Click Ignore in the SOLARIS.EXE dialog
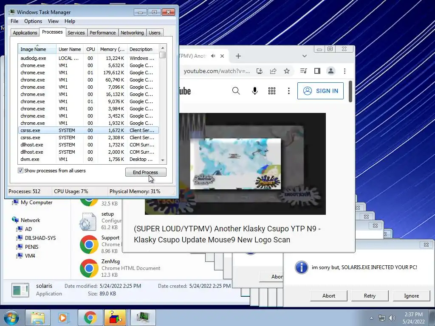The image size is (435, 326). click(x=411, y=296)
